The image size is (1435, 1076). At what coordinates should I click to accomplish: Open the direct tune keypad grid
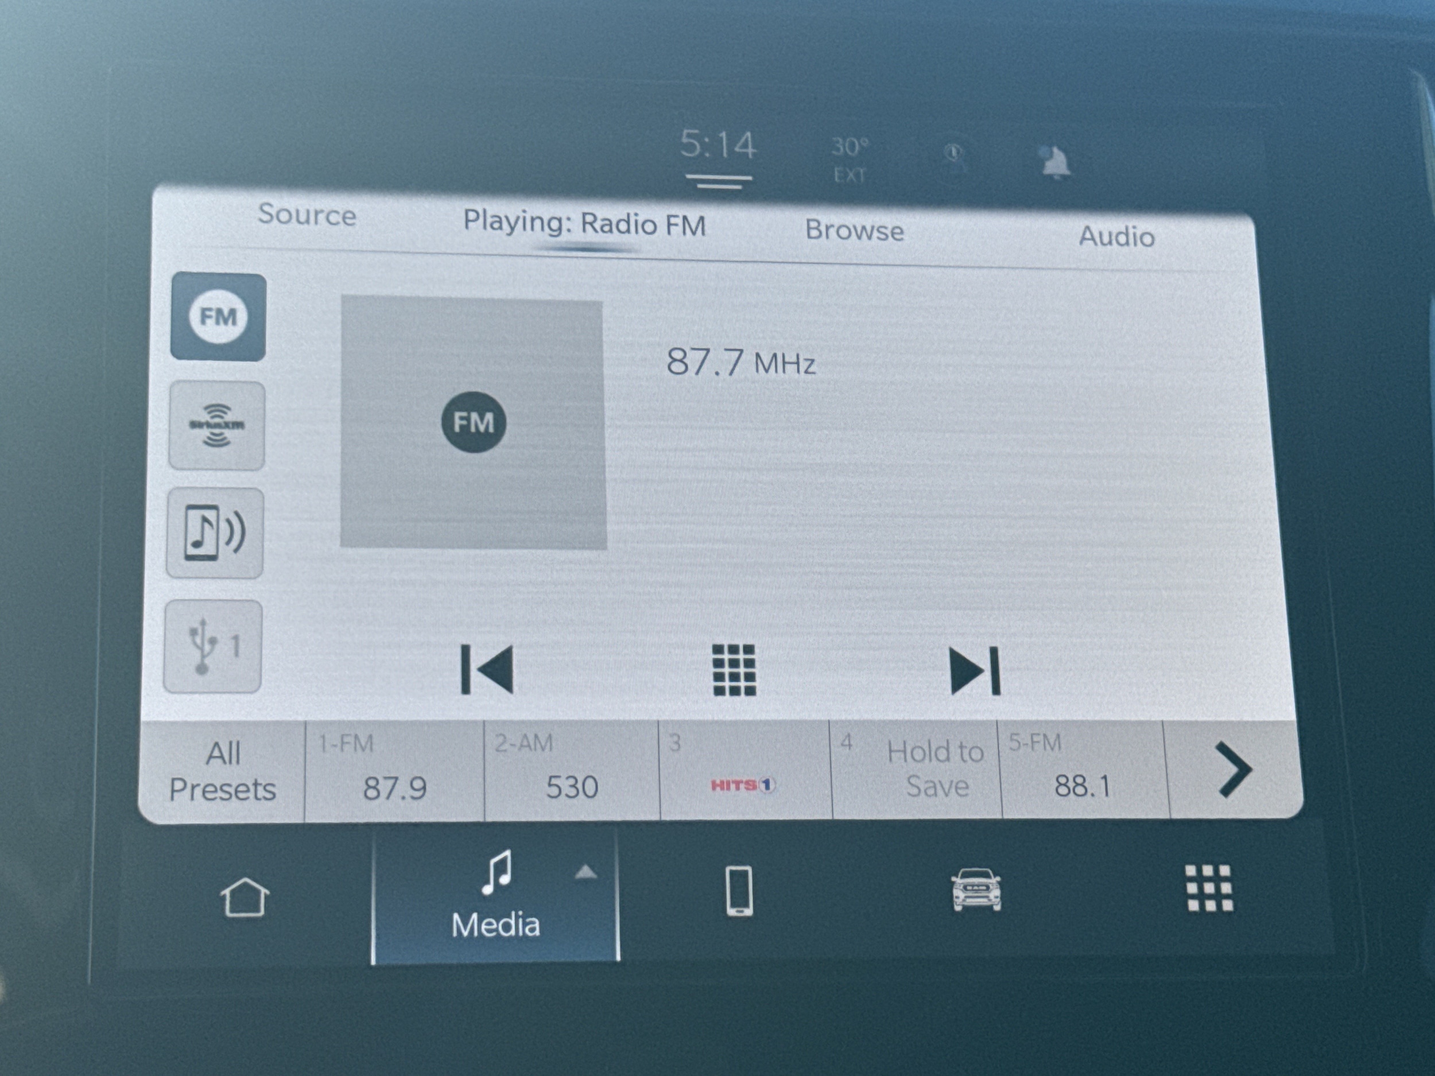tap(734, 670)
